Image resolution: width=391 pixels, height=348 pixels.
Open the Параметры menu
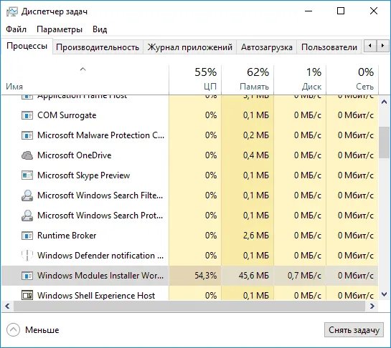(x=60, y=29)
